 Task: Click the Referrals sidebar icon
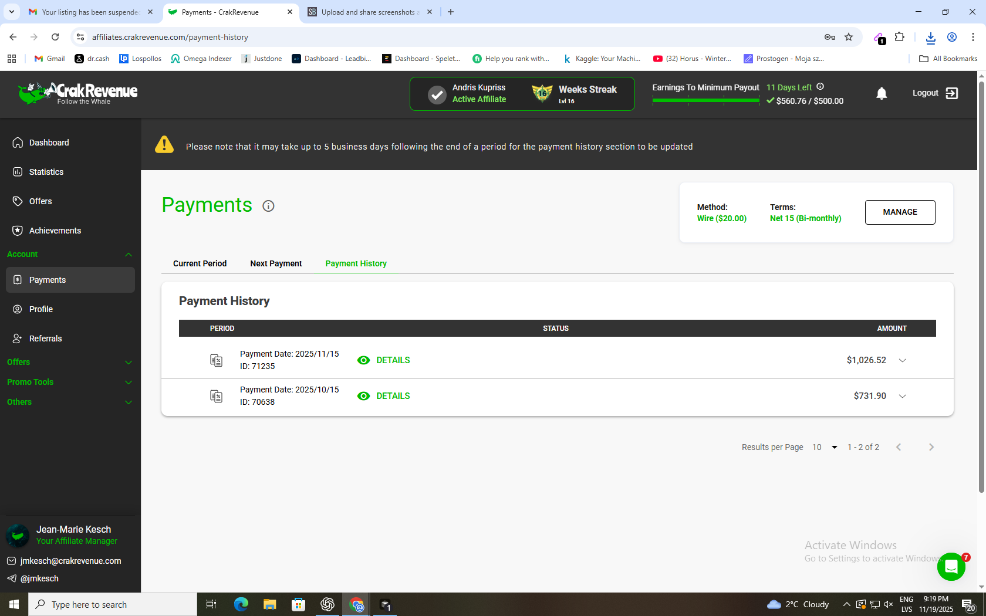(18, 339)
